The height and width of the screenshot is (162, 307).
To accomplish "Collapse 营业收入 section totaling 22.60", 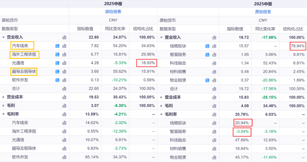I will pyautogui.click(x=3, y=37).
